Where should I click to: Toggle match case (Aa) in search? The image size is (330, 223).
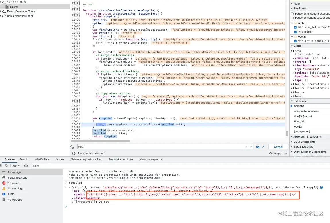[258, 147]
